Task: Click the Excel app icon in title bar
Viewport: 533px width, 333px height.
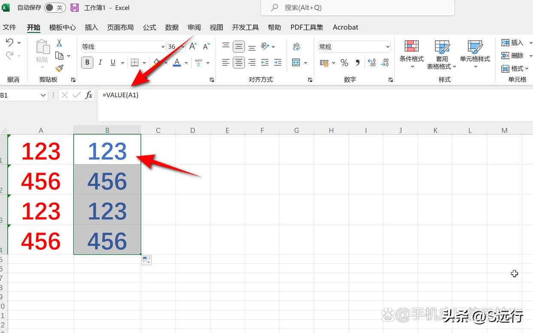Action: pos(6,7)
